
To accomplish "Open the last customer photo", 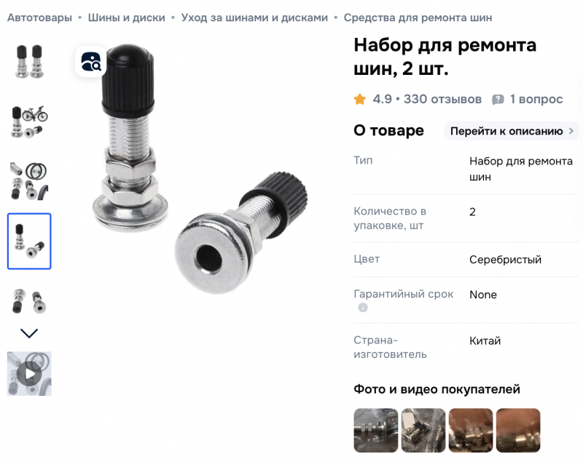I will (x=518, y=431).
